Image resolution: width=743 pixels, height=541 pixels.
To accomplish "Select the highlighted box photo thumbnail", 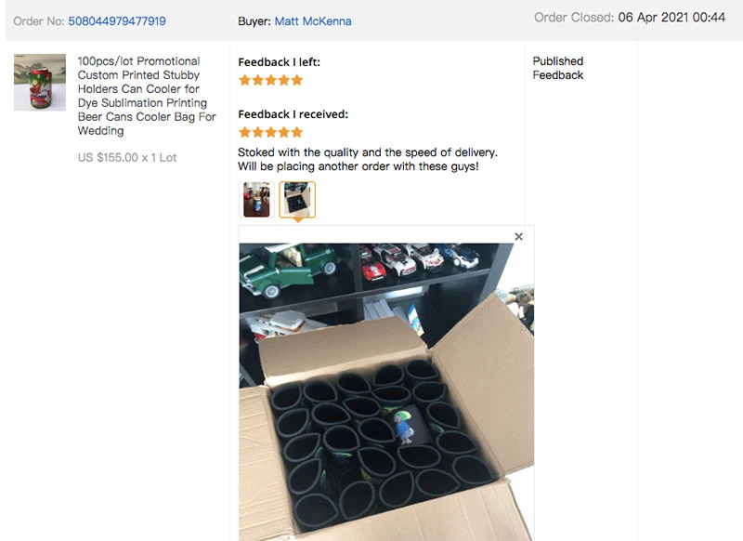I will pos(297,200).
